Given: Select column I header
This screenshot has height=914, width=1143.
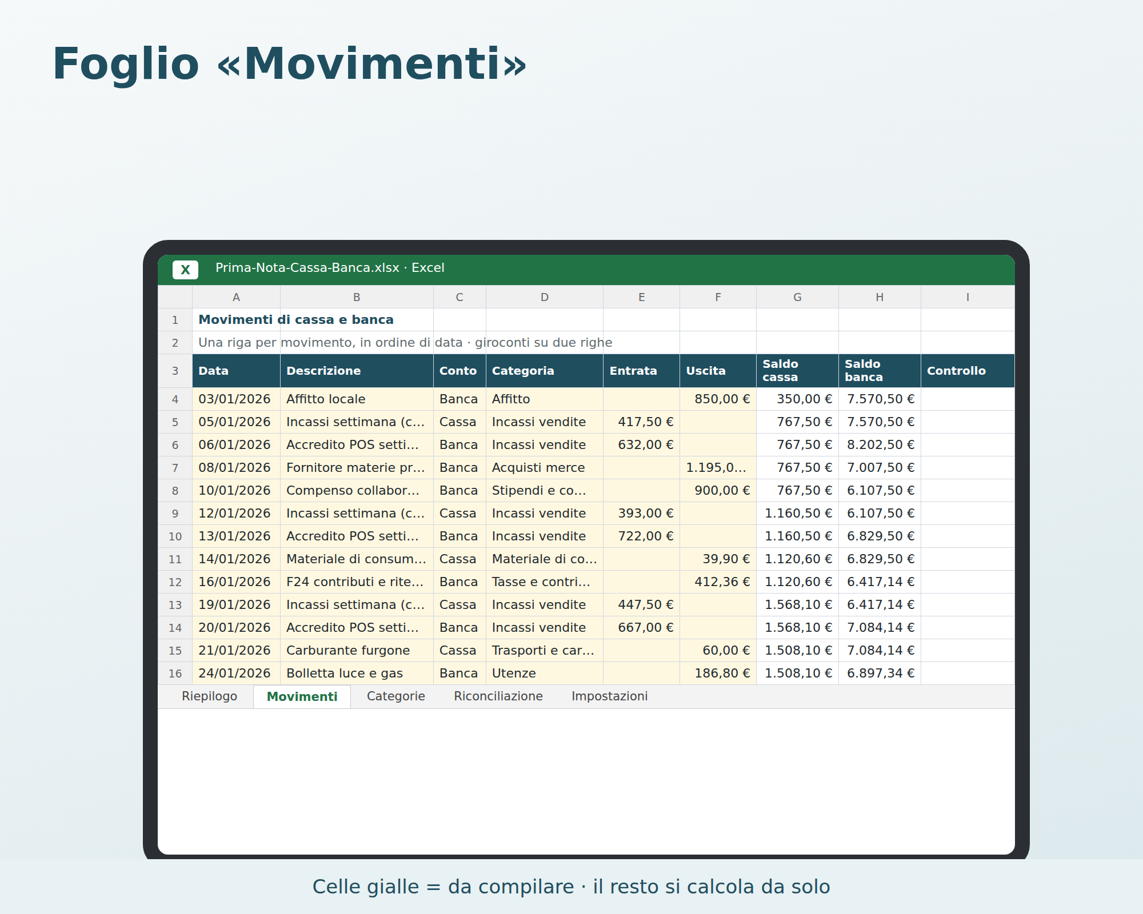Looking at the screenshot, I should [x=968, y=297].
